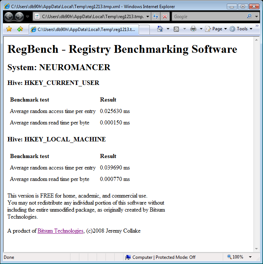Open the Page menu
This screenshot has width=263, height=264.
216,29
